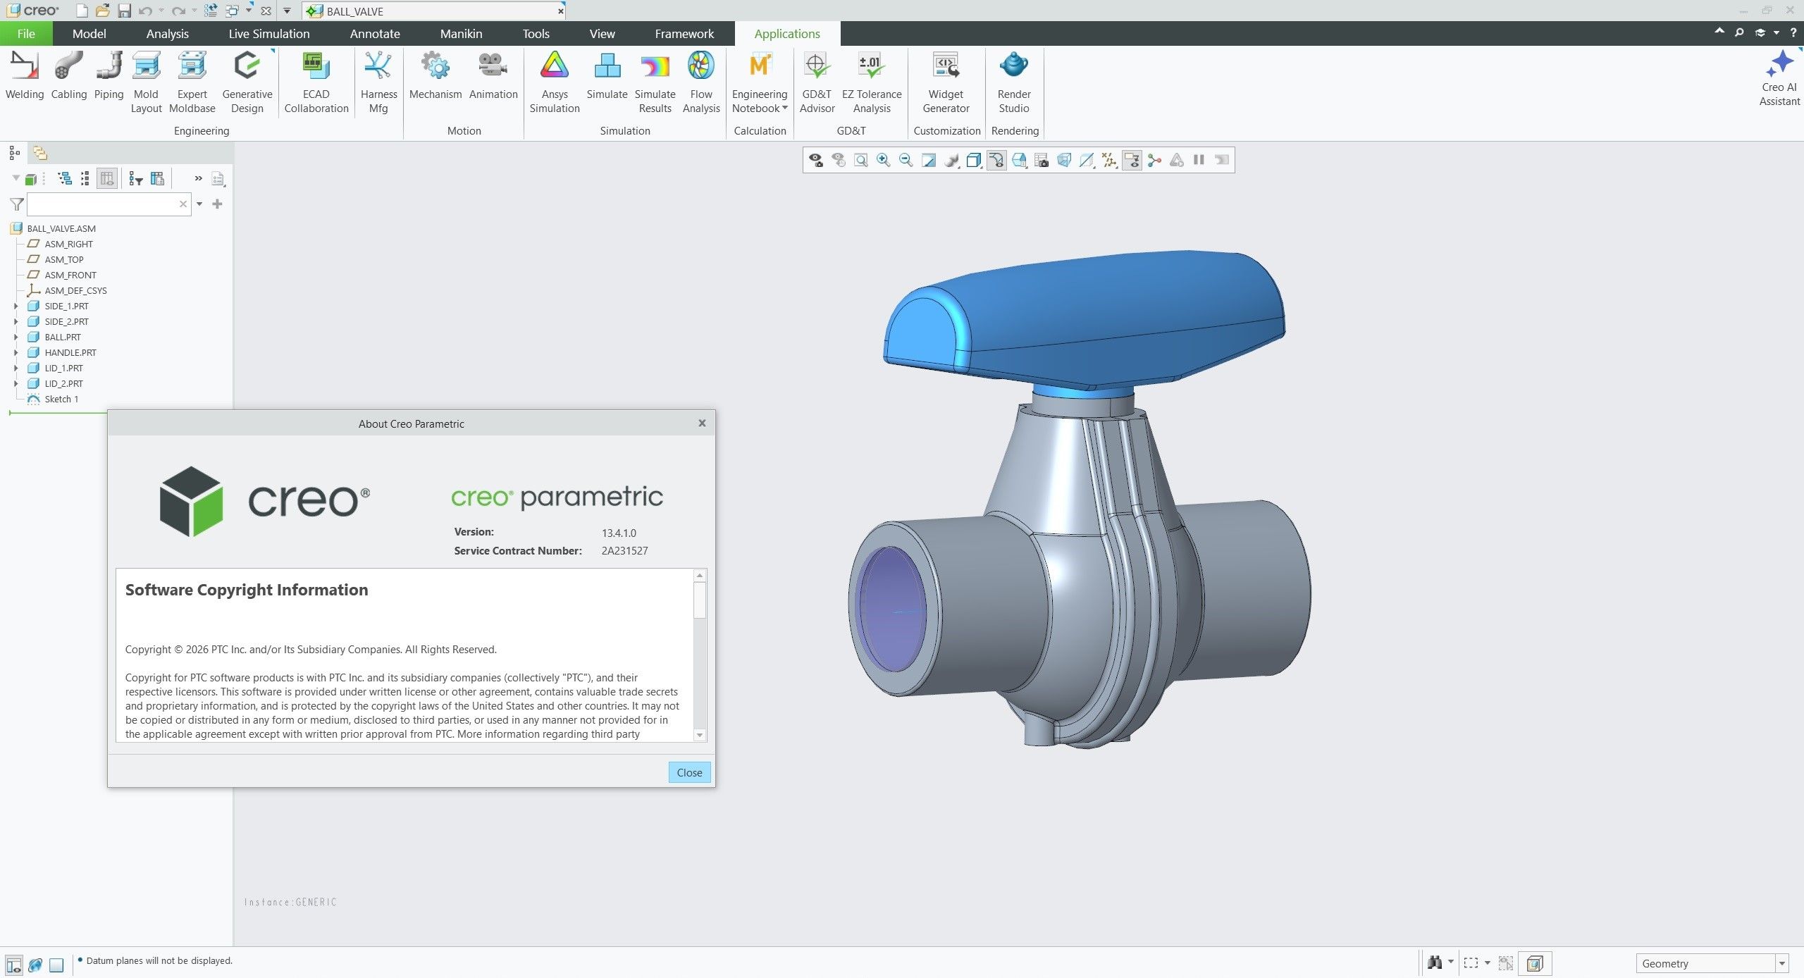The width and height of the screenshot is (1804, 978).
Task: Click Close button in About dialog
Action: (689, 772)
